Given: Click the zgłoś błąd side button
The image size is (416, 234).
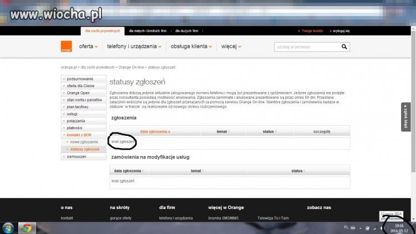Looking at the screenshot, I should [405, 117].
